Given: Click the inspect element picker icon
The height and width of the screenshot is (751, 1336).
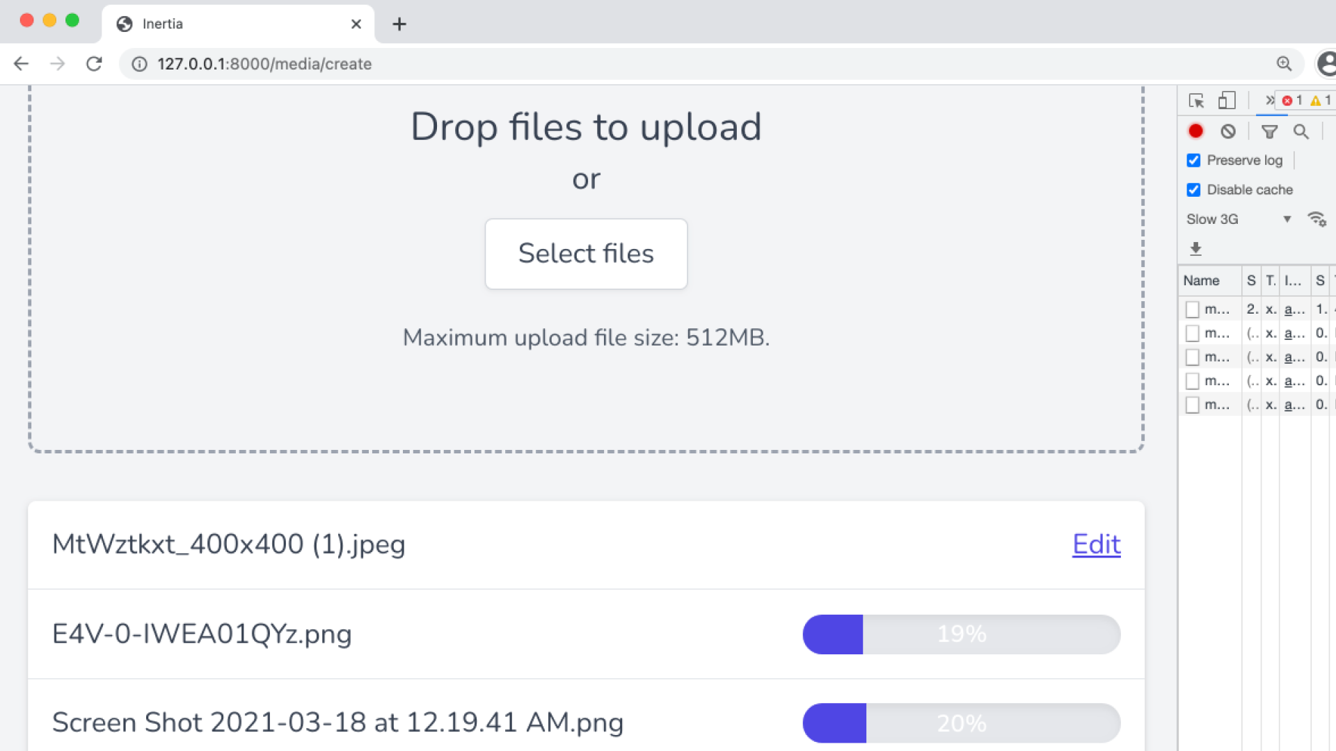Looking at the screenshot, I should [x=1196, y=101].
